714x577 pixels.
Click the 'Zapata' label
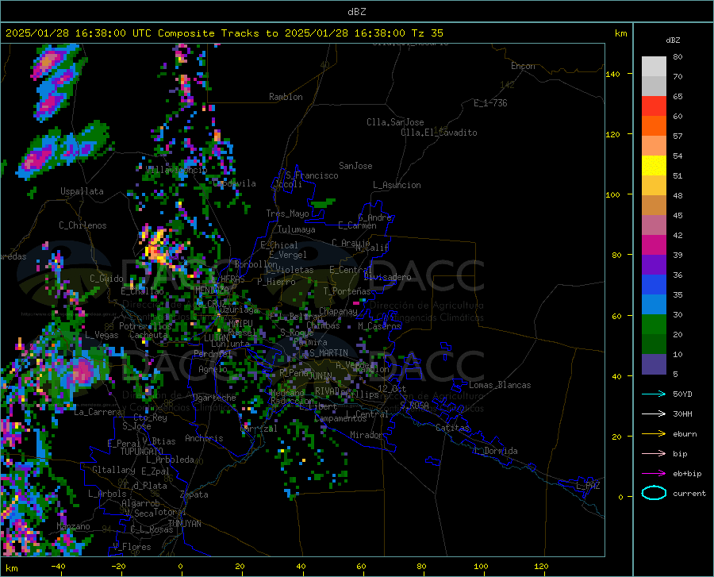[x=194, y=494]
